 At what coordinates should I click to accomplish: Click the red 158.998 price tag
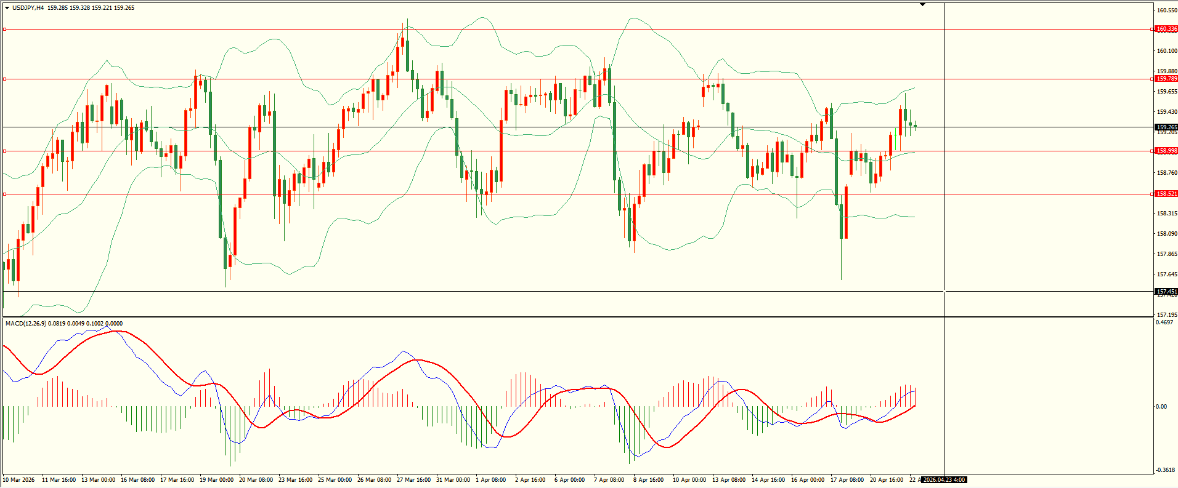coord(1166,151)
